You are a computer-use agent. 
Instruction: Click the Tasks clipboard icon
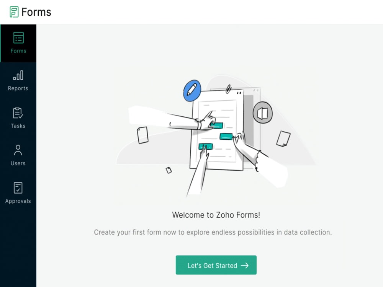coord(18,113)
